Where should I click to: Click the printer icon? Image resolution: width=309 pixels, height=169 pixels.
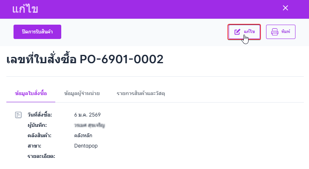(x=274, y=32)
